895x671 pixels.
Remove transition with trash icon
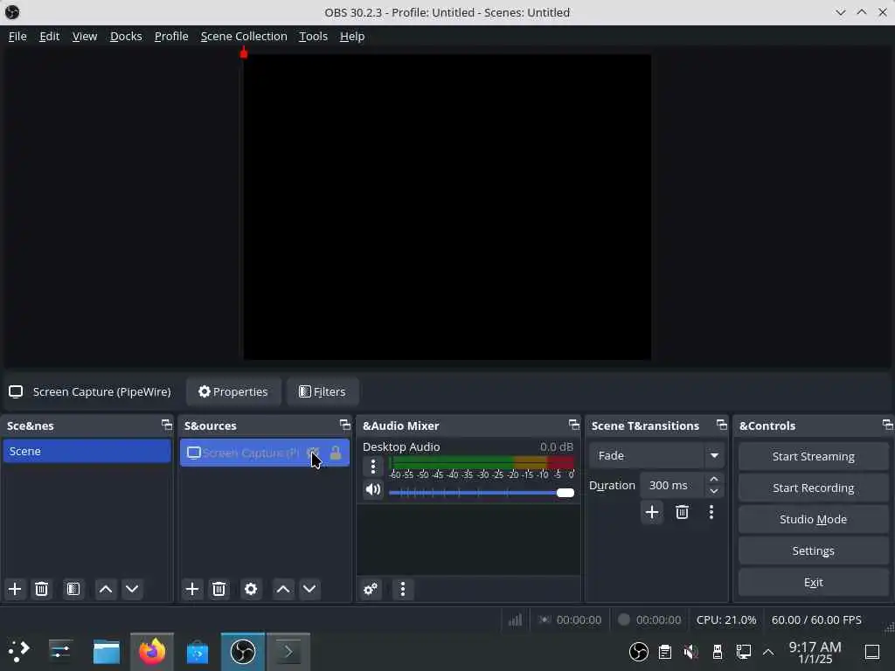682,512
